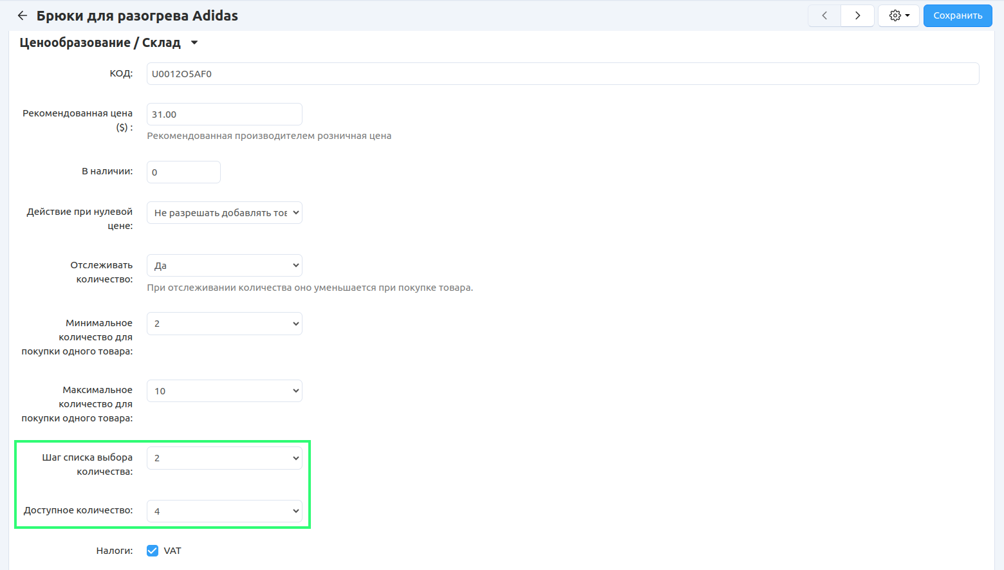Open the gear settings menu
The image size is (1004, 570).
point(898,15)
